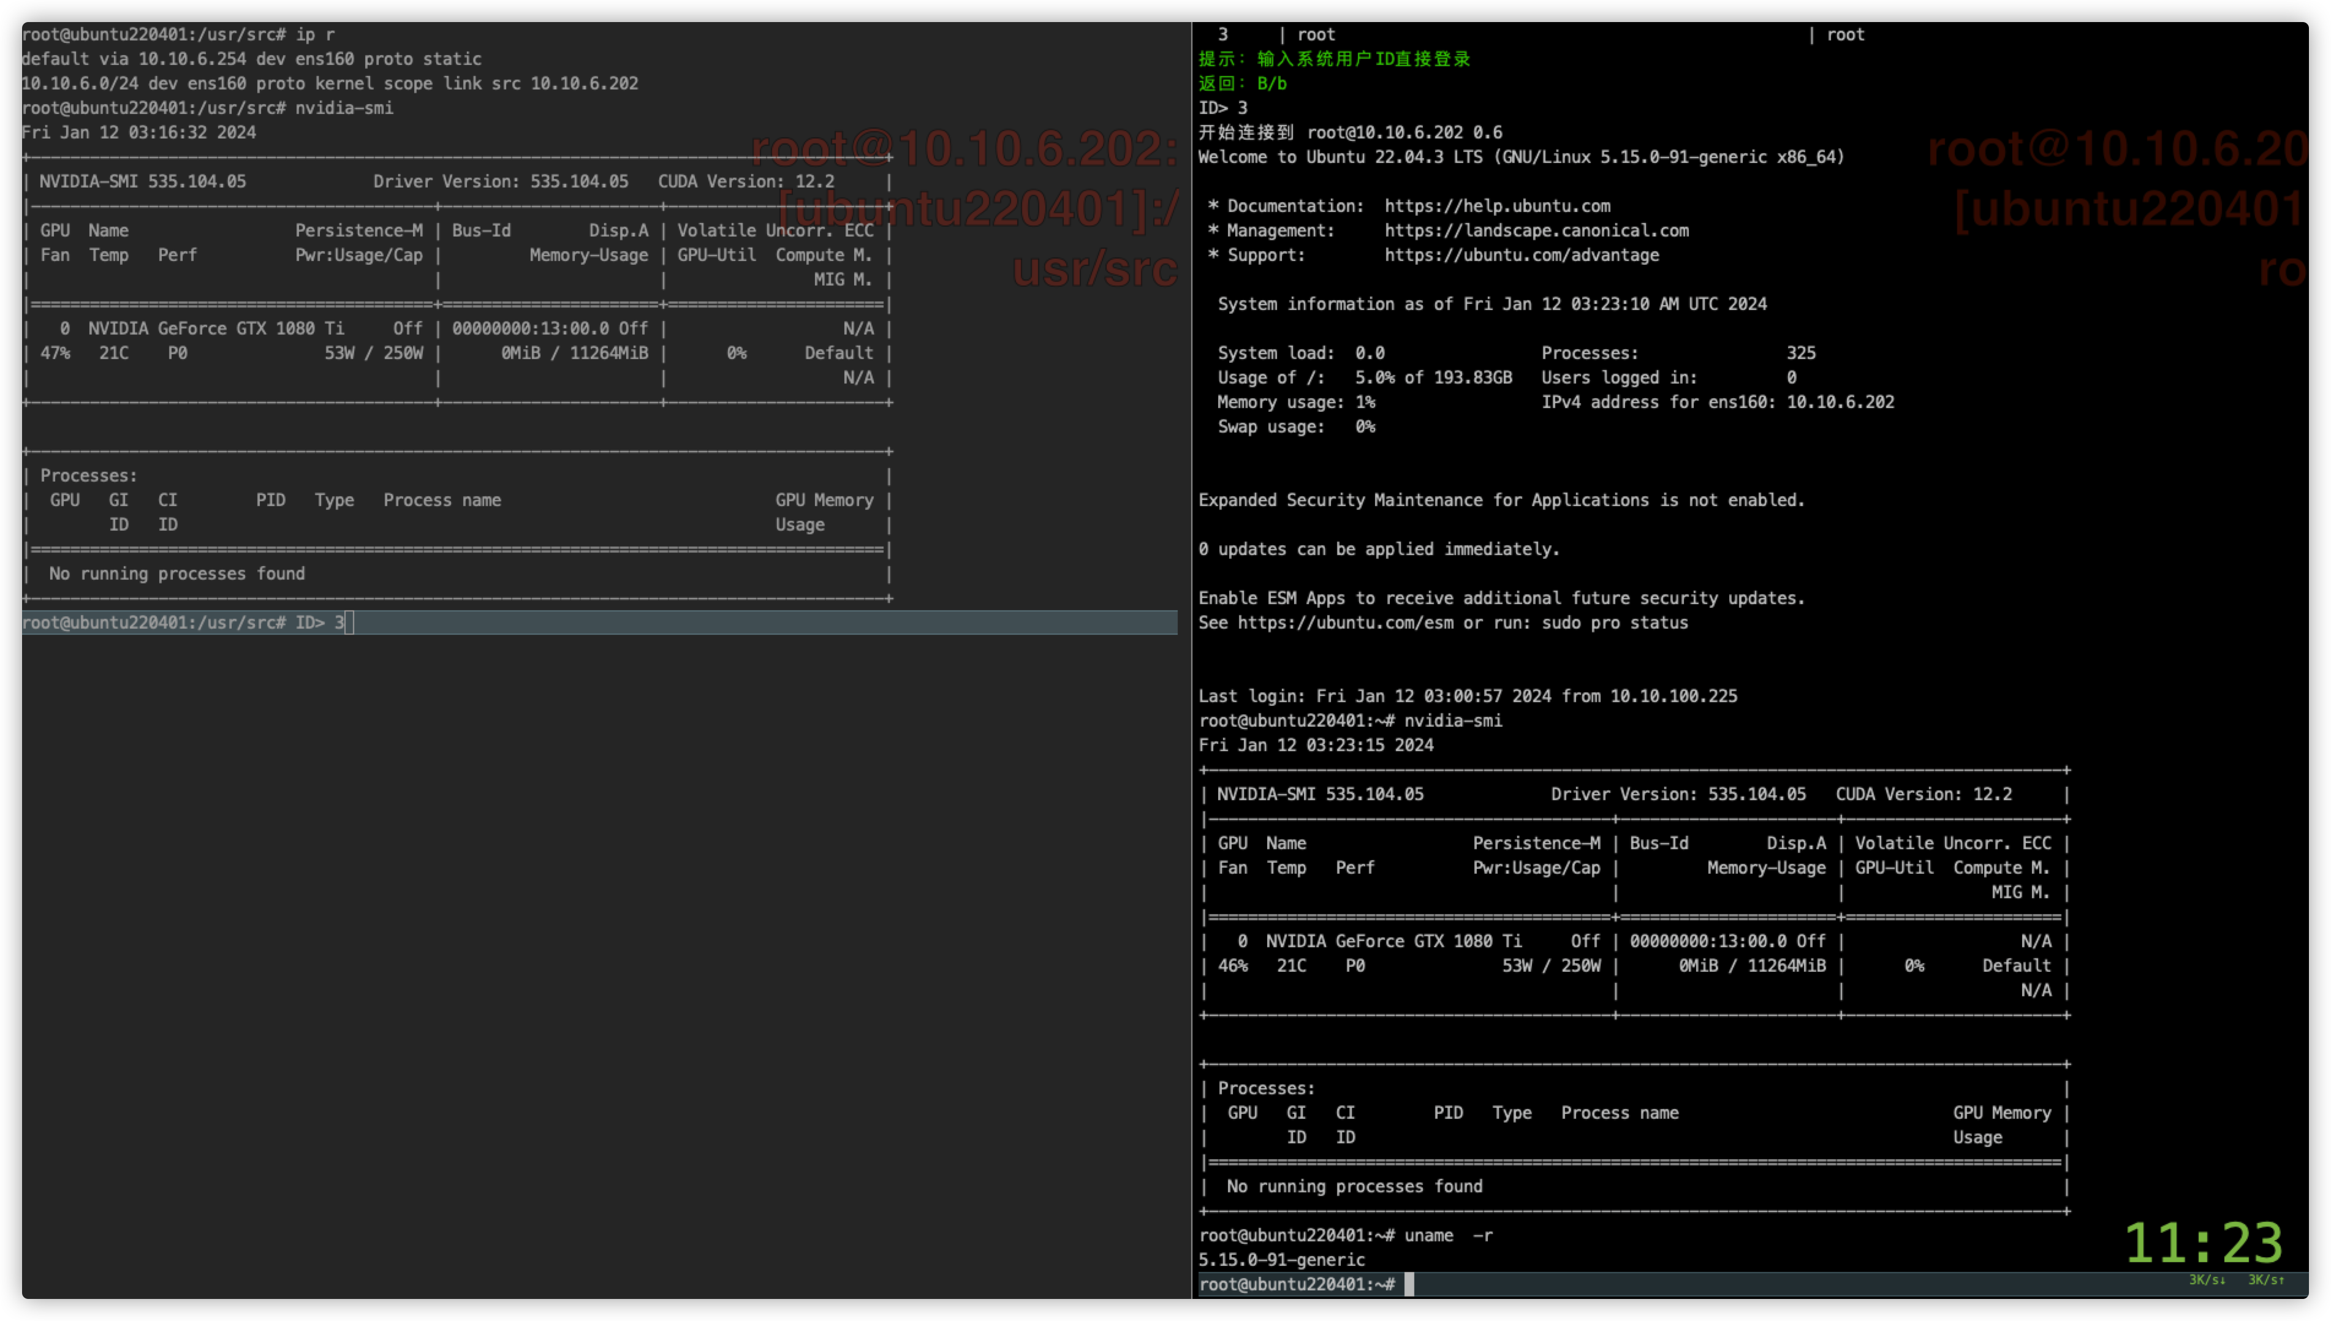This screenshot has height=1321, width=2331.
Task: Click left pane "00000000:13:00.0 Off" bus ID
Action: click(550, 328)
